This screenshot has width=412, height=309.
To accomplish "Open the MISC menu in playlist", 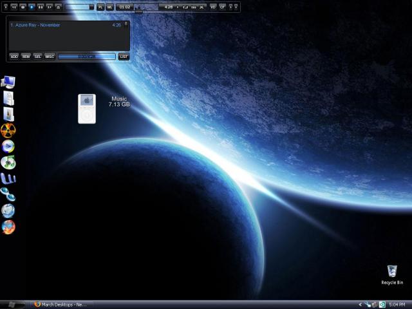I will tap(50, 57).
